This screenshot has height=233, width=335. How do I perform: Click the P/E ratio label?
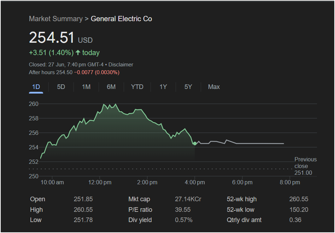(140, 210)
